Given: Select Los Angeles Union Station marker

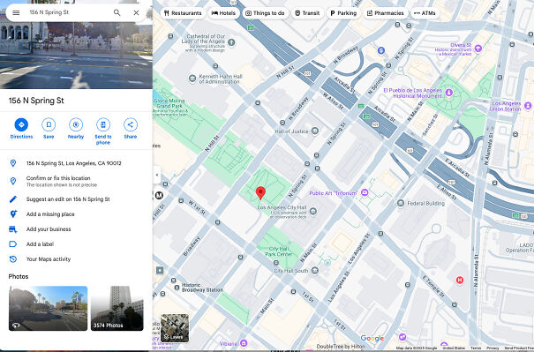Looking at the screenshot, I should (528, 106).
